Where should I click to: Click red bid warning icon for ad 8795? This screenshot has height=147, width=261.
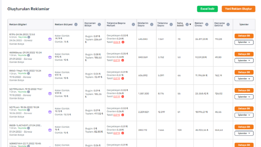123,42
